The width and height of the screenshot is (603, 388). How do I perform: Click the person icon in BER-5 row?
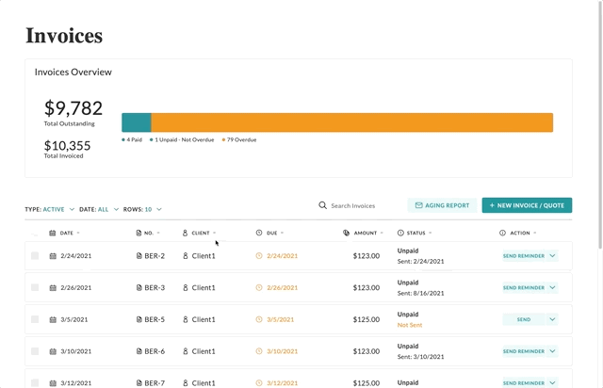coord(186,319)
